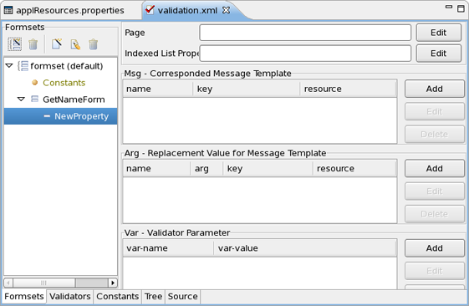Select the Constants node icon
This screenshot has height=306, width=469.
[35, 83]
